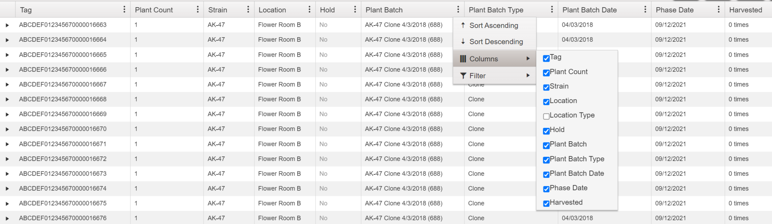Expand the row for tag ending 16663
This screenshot has width=772, height=224.
point(7,25)
